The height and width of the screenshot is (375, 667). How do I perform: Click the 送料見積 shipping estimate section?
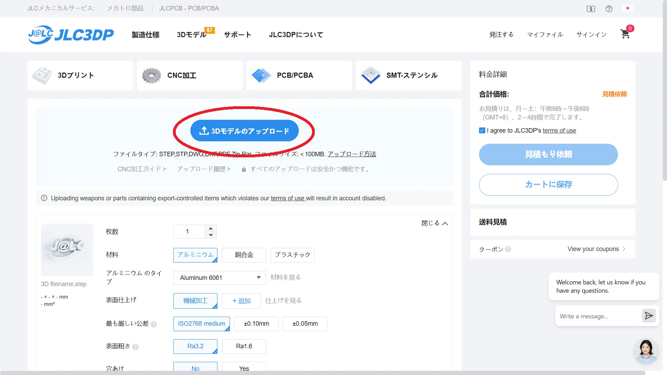[553, 222]
